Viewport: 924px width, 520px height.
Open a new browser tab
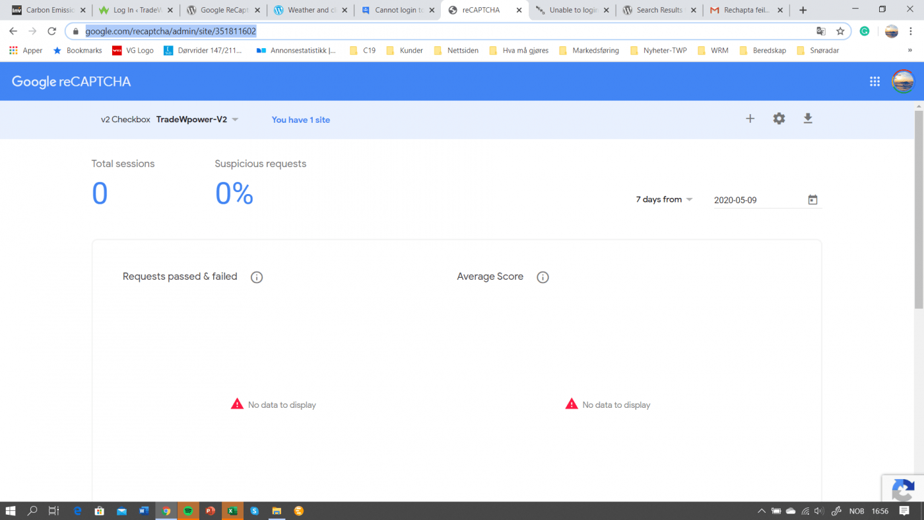point(803,10)
